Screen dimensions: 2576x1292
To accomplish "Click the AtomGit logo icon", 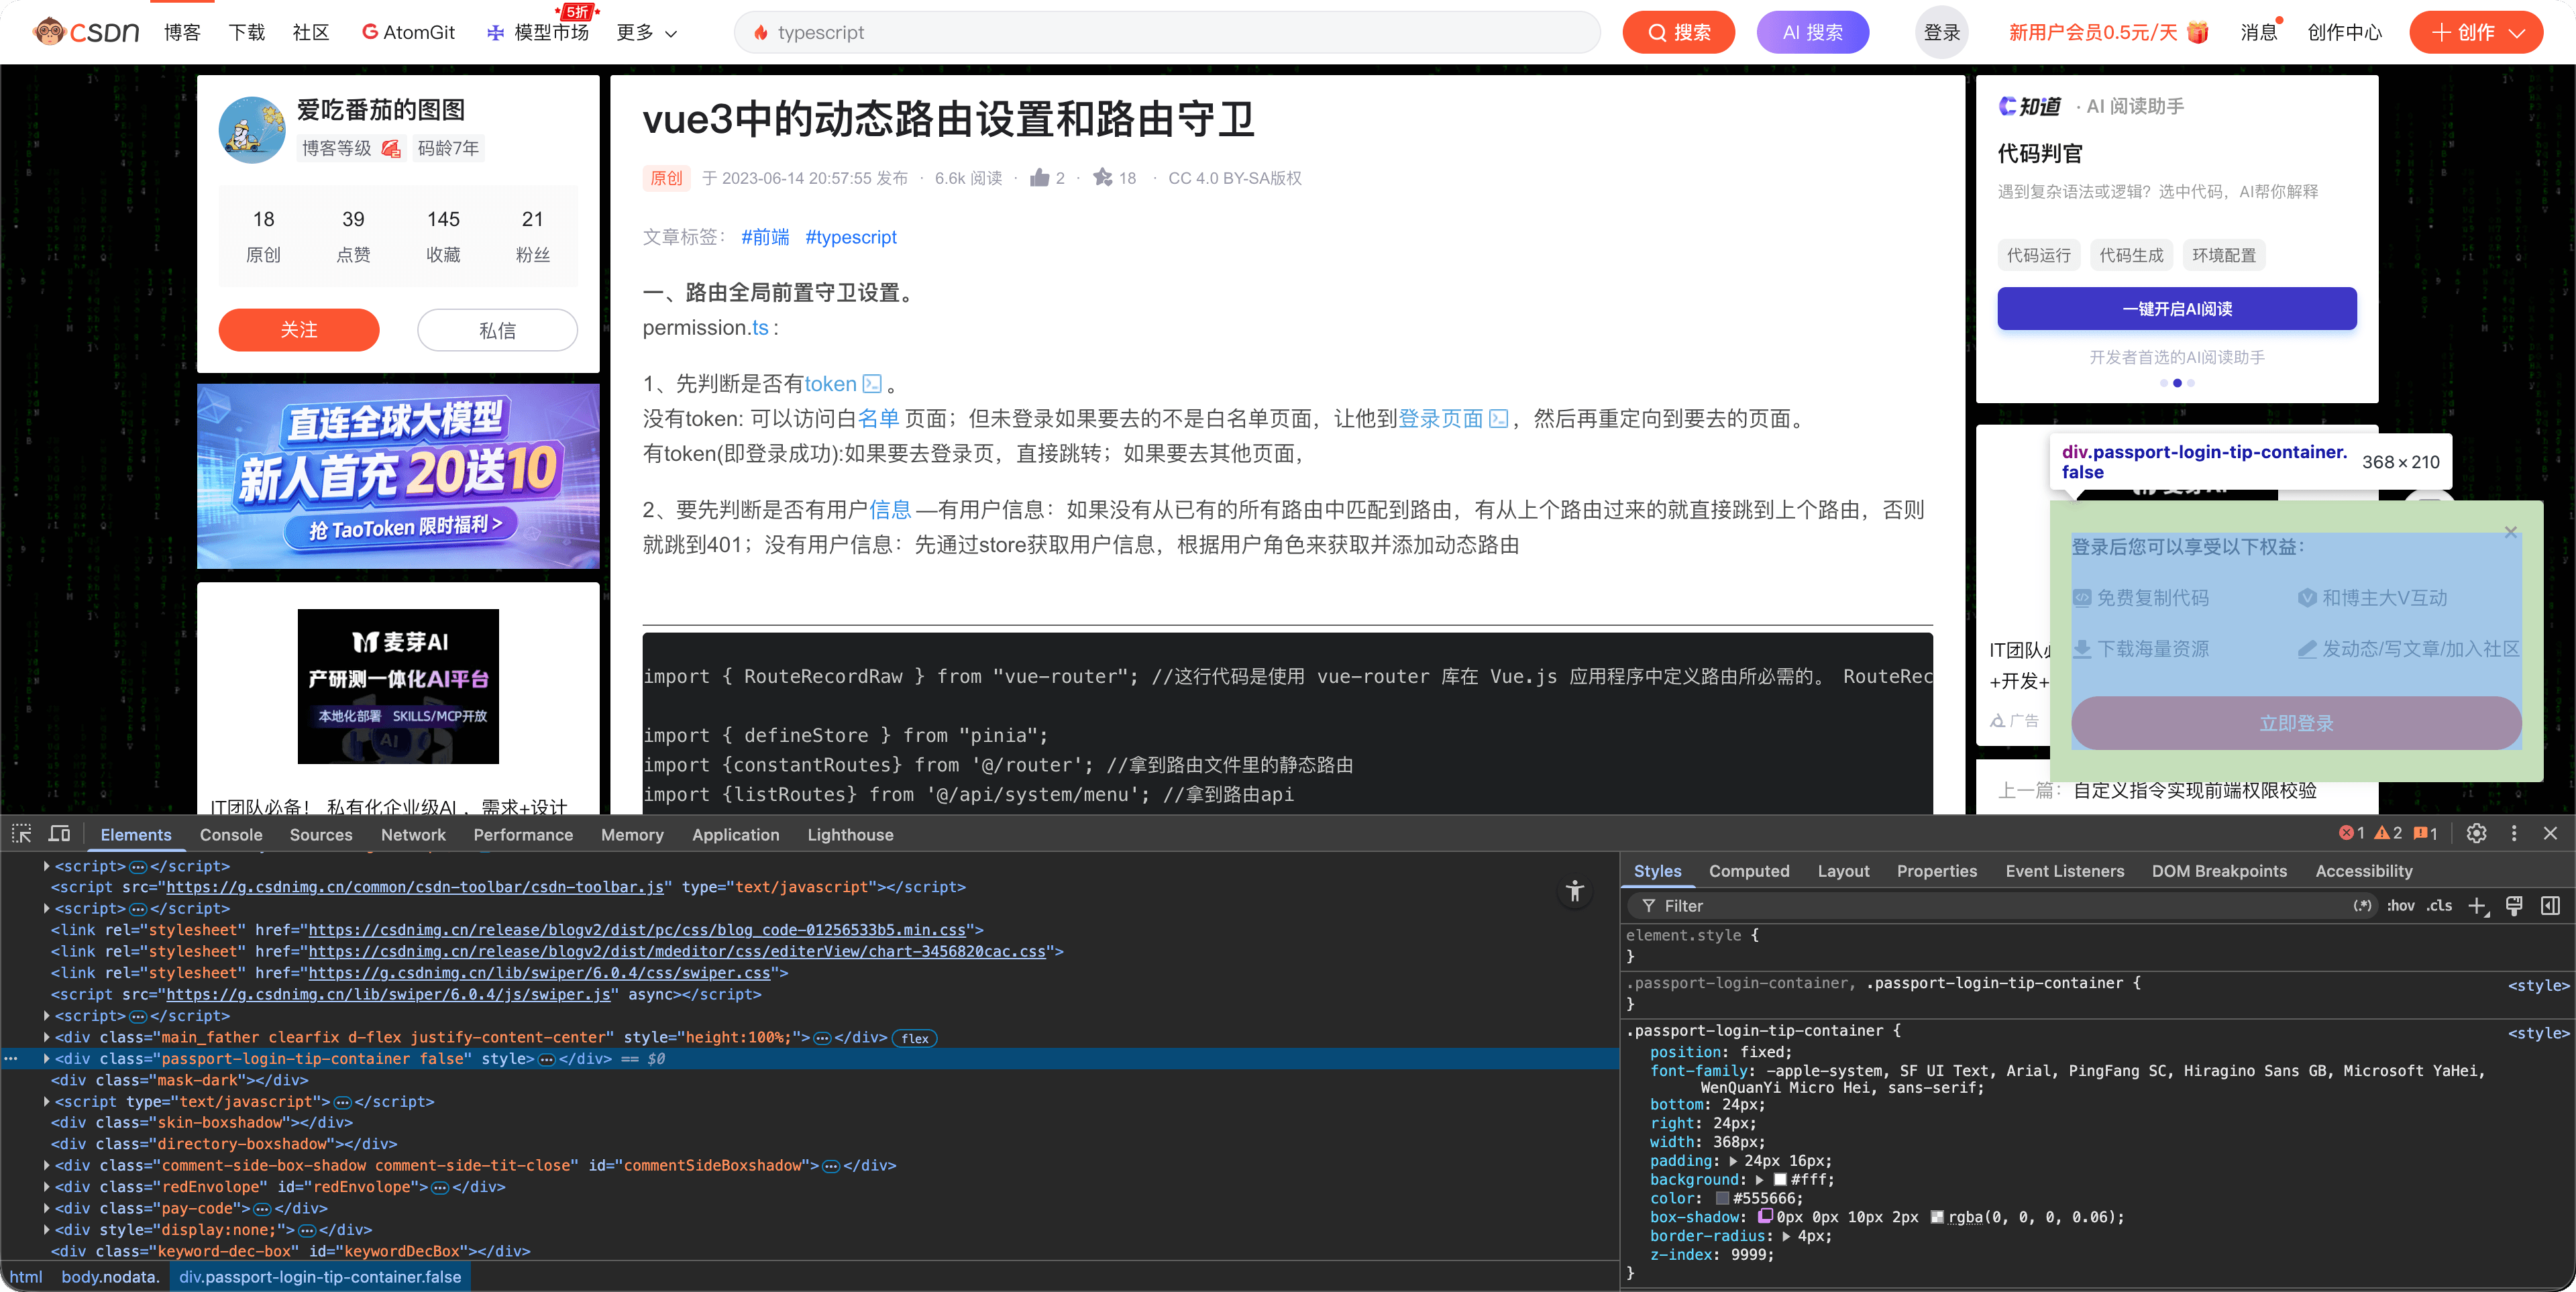I will click(370, 32).
